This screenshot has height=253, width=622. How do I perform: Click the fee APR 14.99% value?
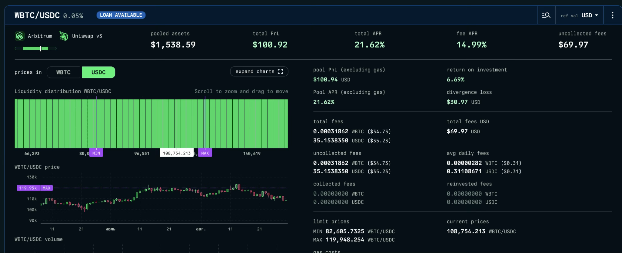[471, 45]
